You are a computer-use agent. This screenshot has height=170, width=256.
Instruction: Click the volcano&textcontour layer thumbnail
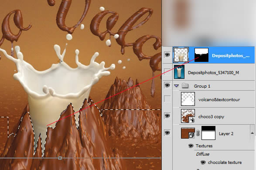point(188,99)
